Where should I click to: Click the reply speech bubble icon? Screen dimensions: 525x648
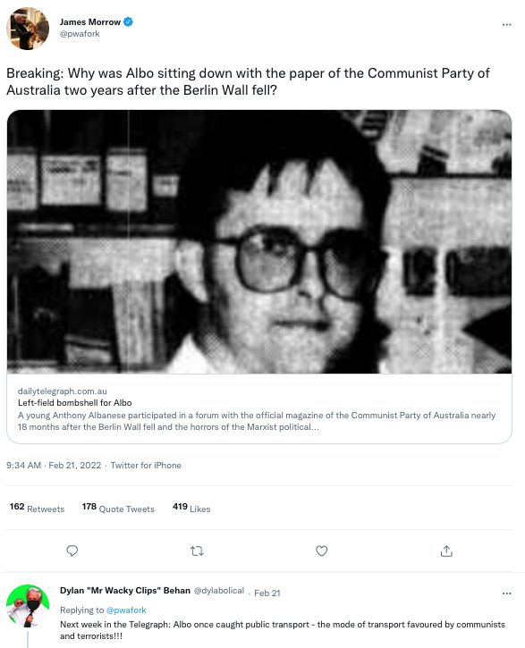[72, 551]
